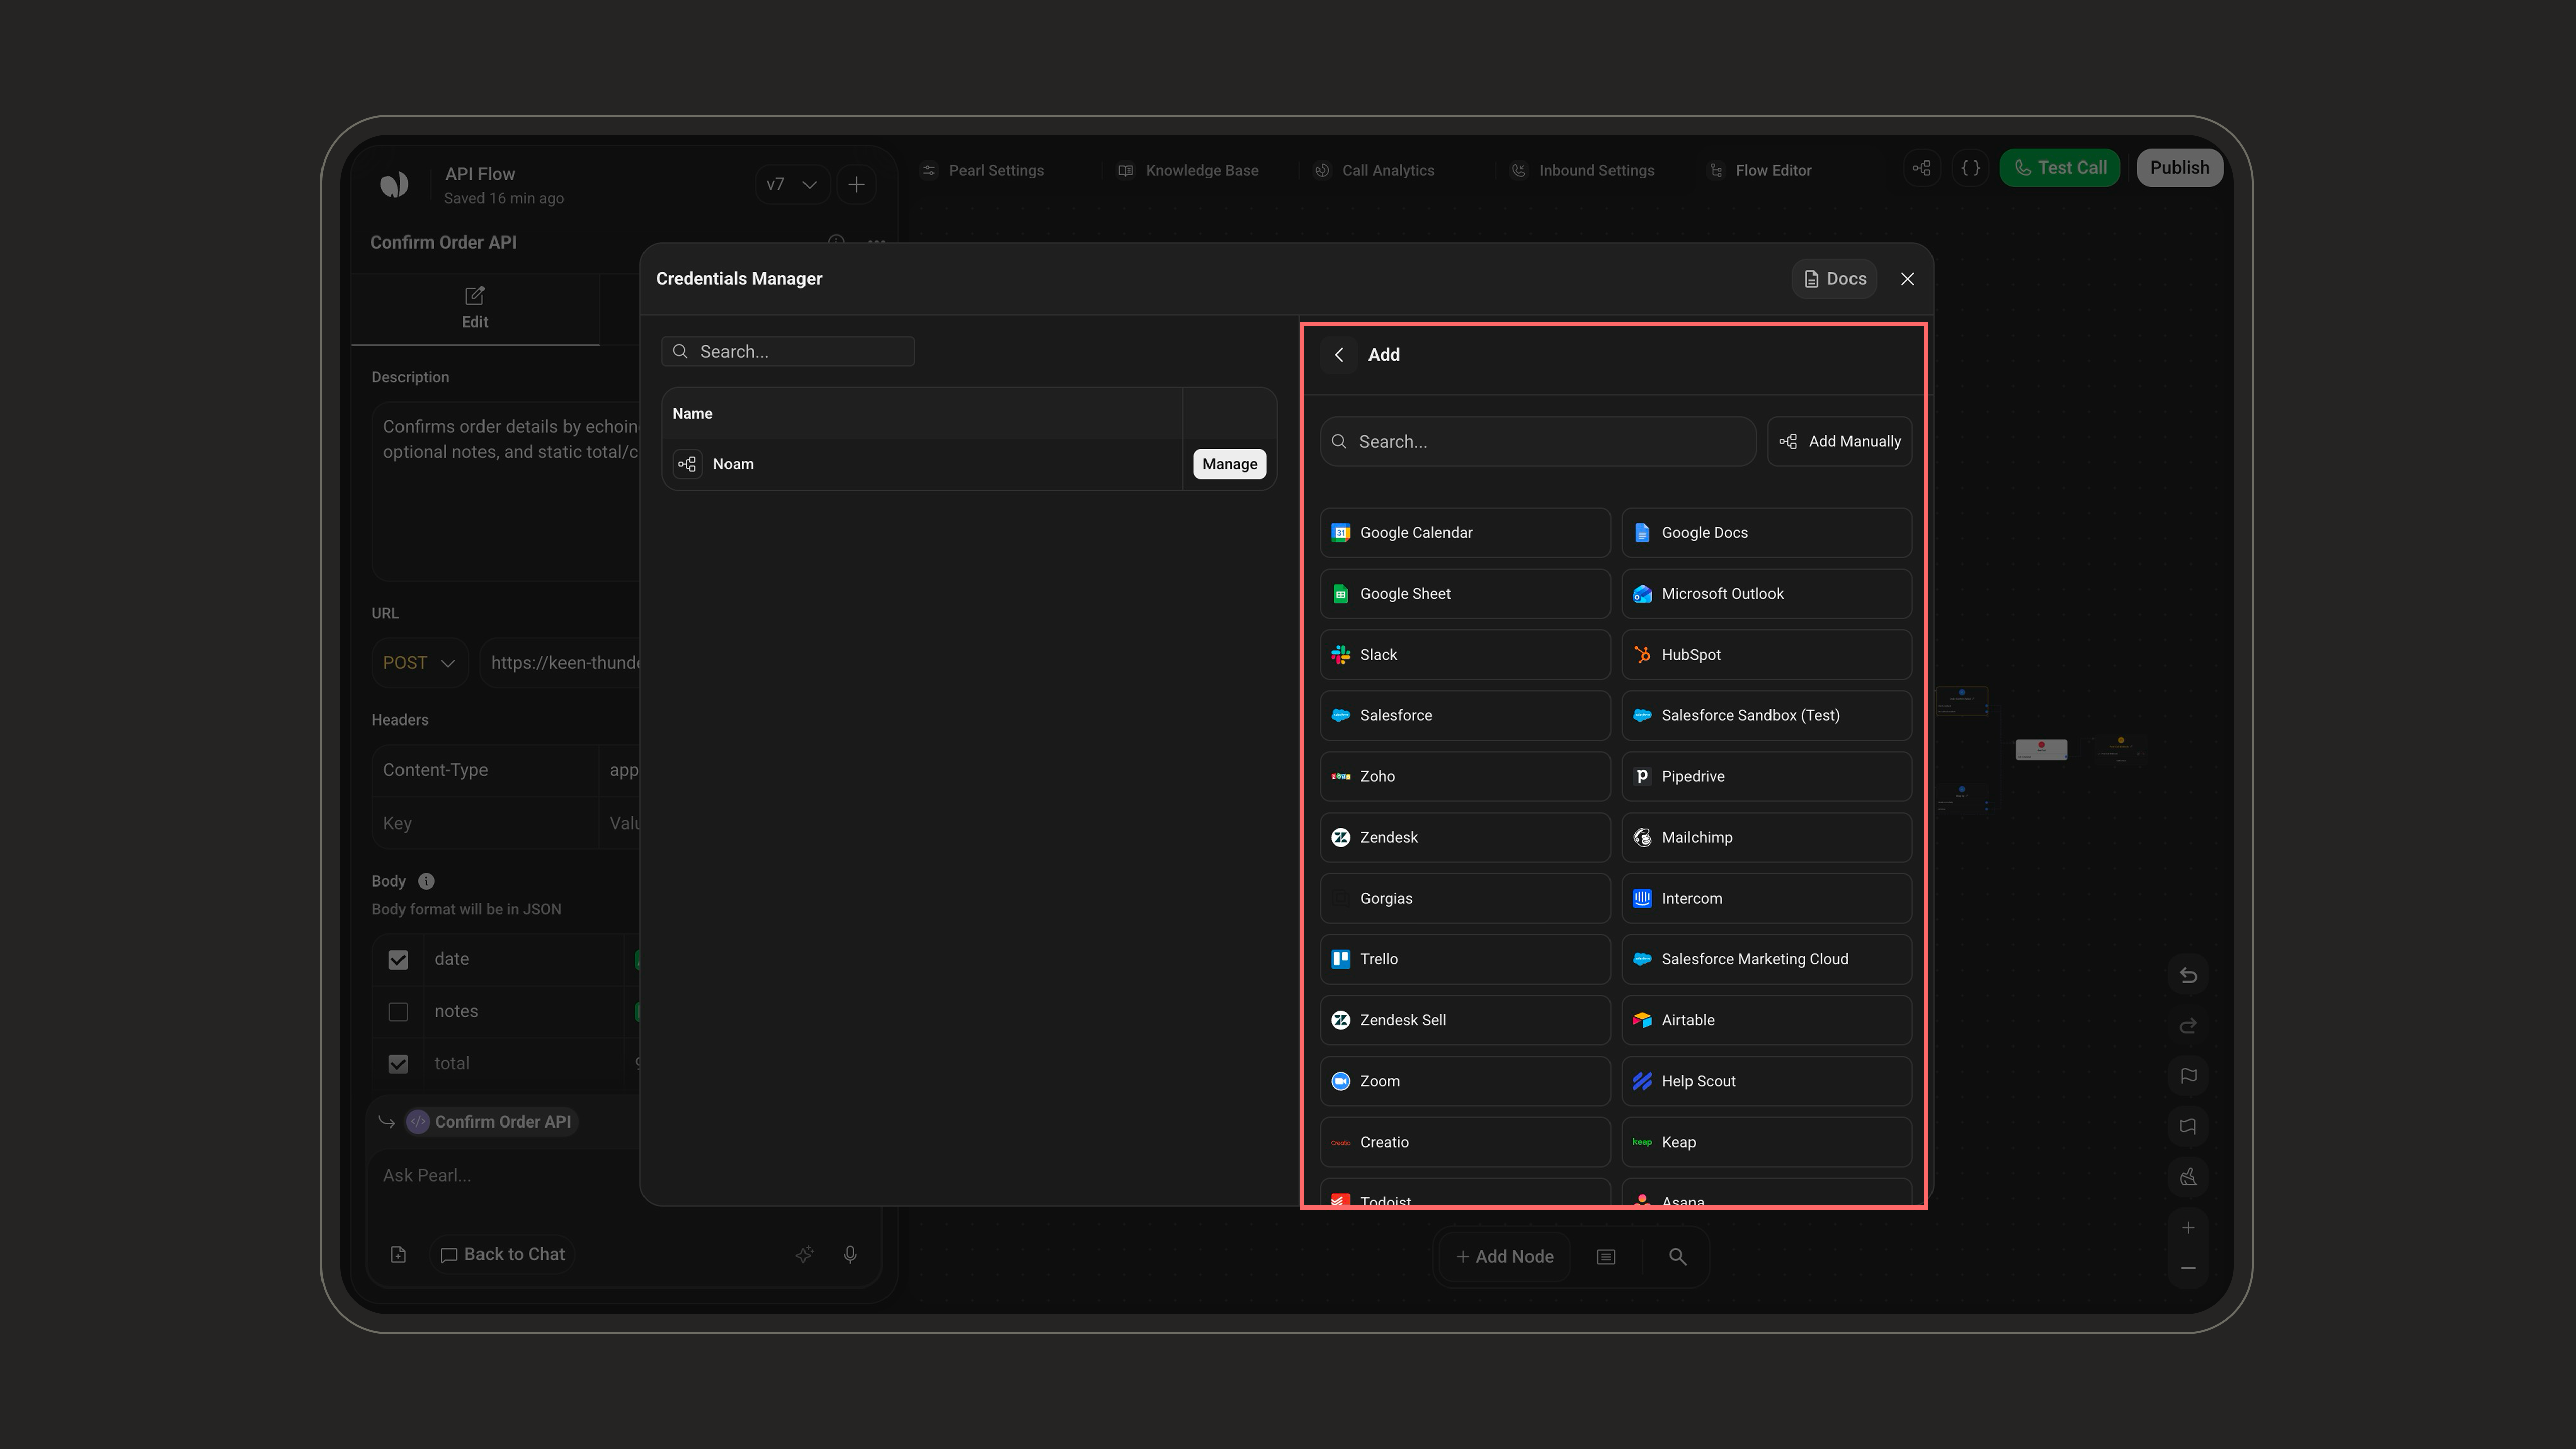Pick Microsoft Outlook from integrations list
This screenshot has width=2576, height=1449.
tap(1766, 594)
